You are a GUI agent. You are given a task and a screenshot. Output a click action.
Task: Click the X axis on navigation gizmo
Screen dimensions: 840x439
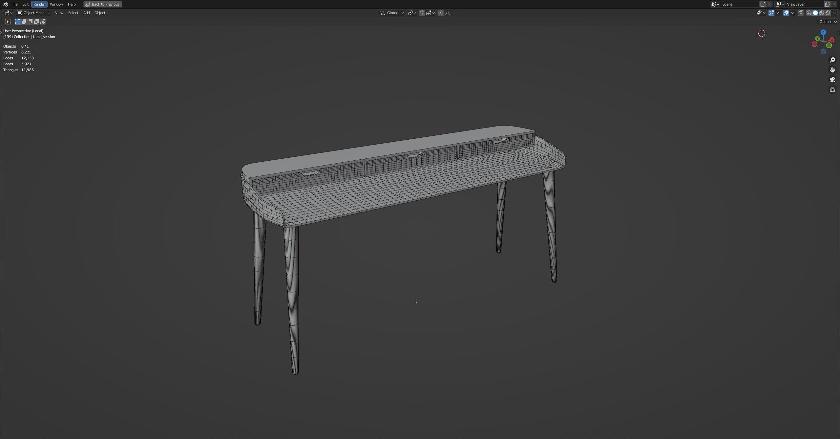pyautogui.click(x=832, y=40)
